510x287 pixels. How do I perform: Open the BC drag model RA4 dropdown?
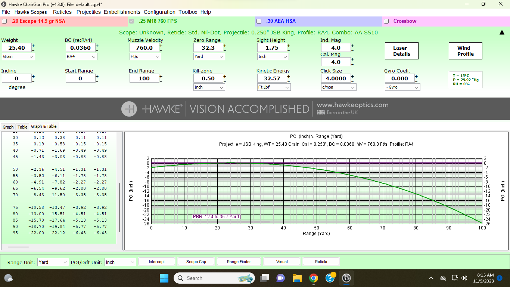tap(81, 56)
